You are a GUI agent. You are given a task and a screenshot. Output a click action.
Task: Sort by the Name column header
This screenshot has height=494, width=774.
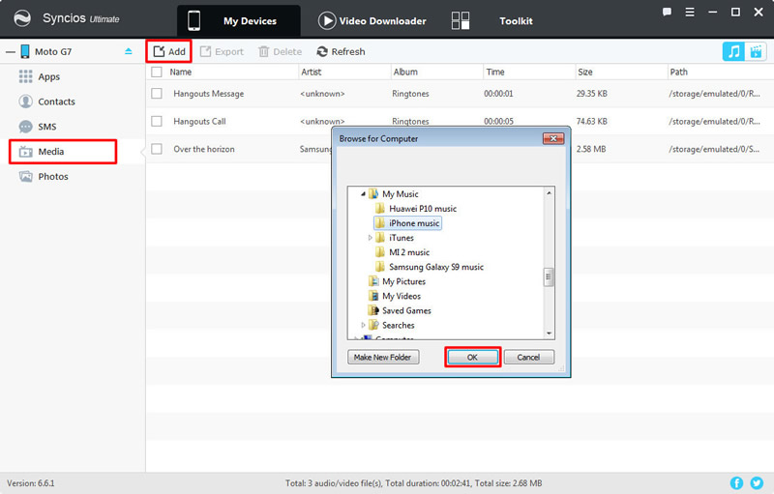coord(181,72)
